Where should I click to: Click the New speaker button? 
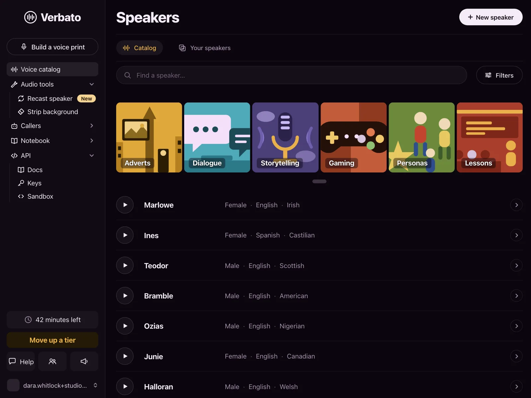tap(491, 17)
